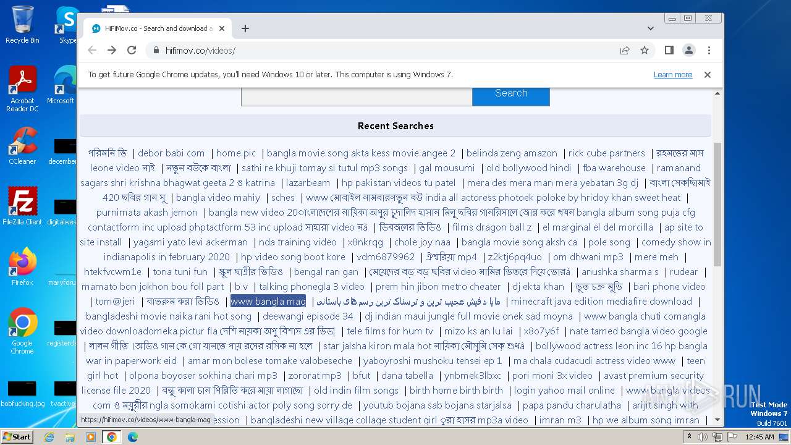Open 'papa pandu charulatha' link

(x=572, y=405)
